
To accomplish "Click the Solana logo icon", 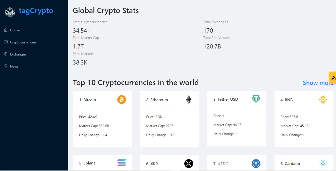I will [x=122, y=163].
